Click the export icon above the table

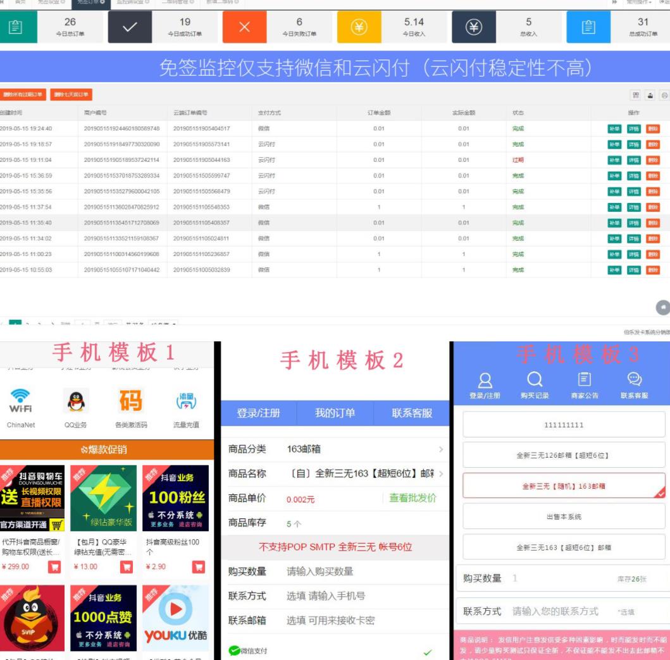(x=650, y=95)
